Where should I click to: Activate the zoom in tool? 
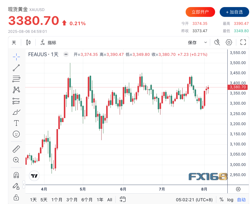pos(16,160)
